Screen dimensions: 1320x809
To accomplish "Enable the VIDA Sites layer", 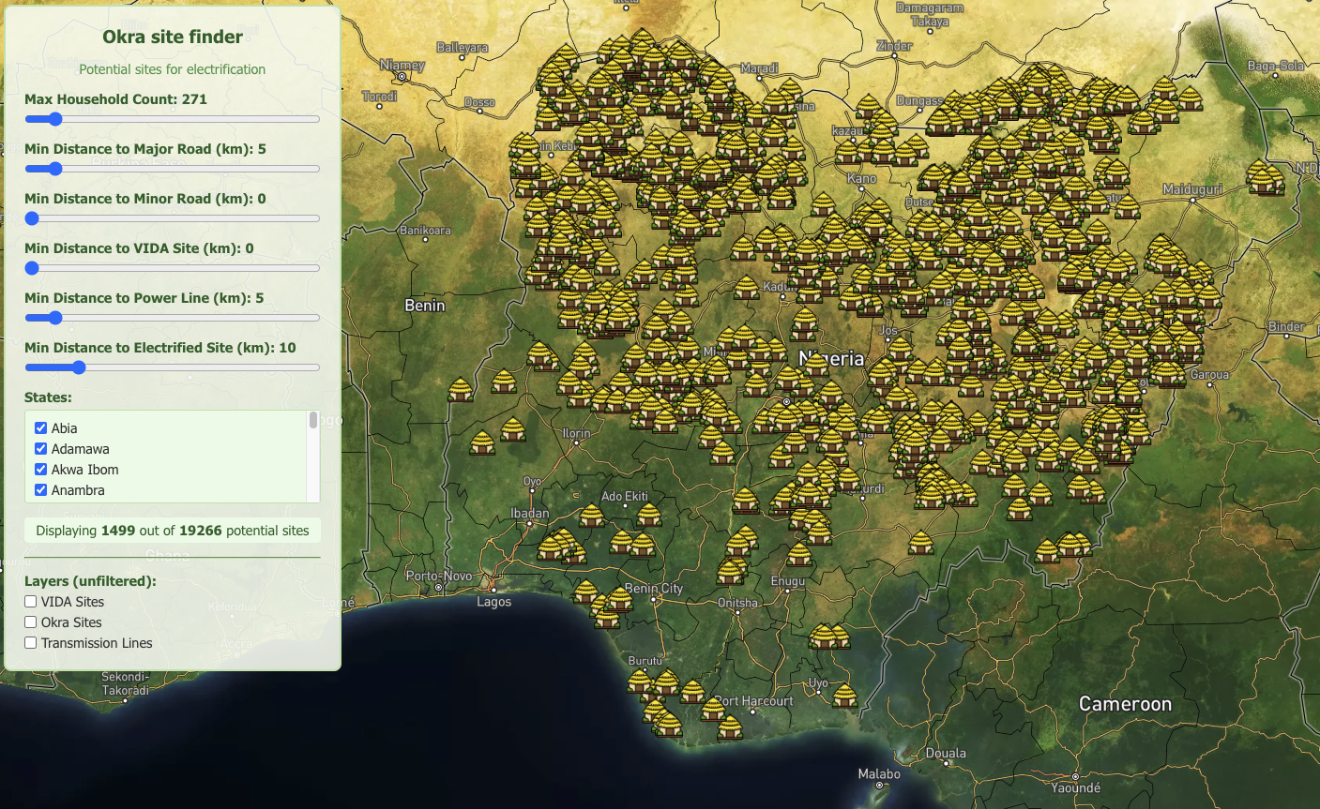I will click(x=31, y=602).
